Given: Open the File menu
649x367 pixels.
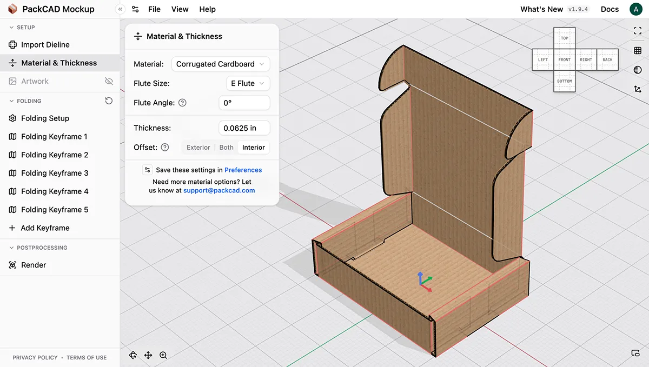Looking at the screenshot, I should (x=154, y=9).
